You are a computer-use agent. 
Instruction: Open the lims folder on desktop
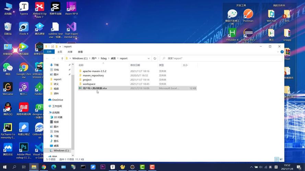287,16
